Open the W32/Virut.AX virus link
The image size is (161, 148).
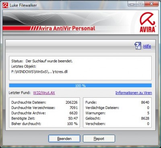coord(44,93)
